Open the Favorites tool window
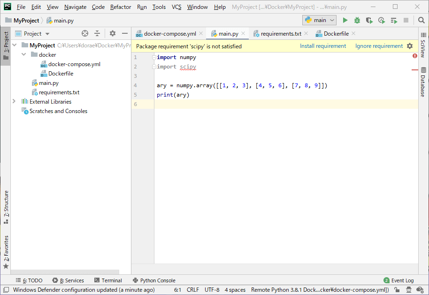Viewport: 429px width, 295px height. point(6,252)
